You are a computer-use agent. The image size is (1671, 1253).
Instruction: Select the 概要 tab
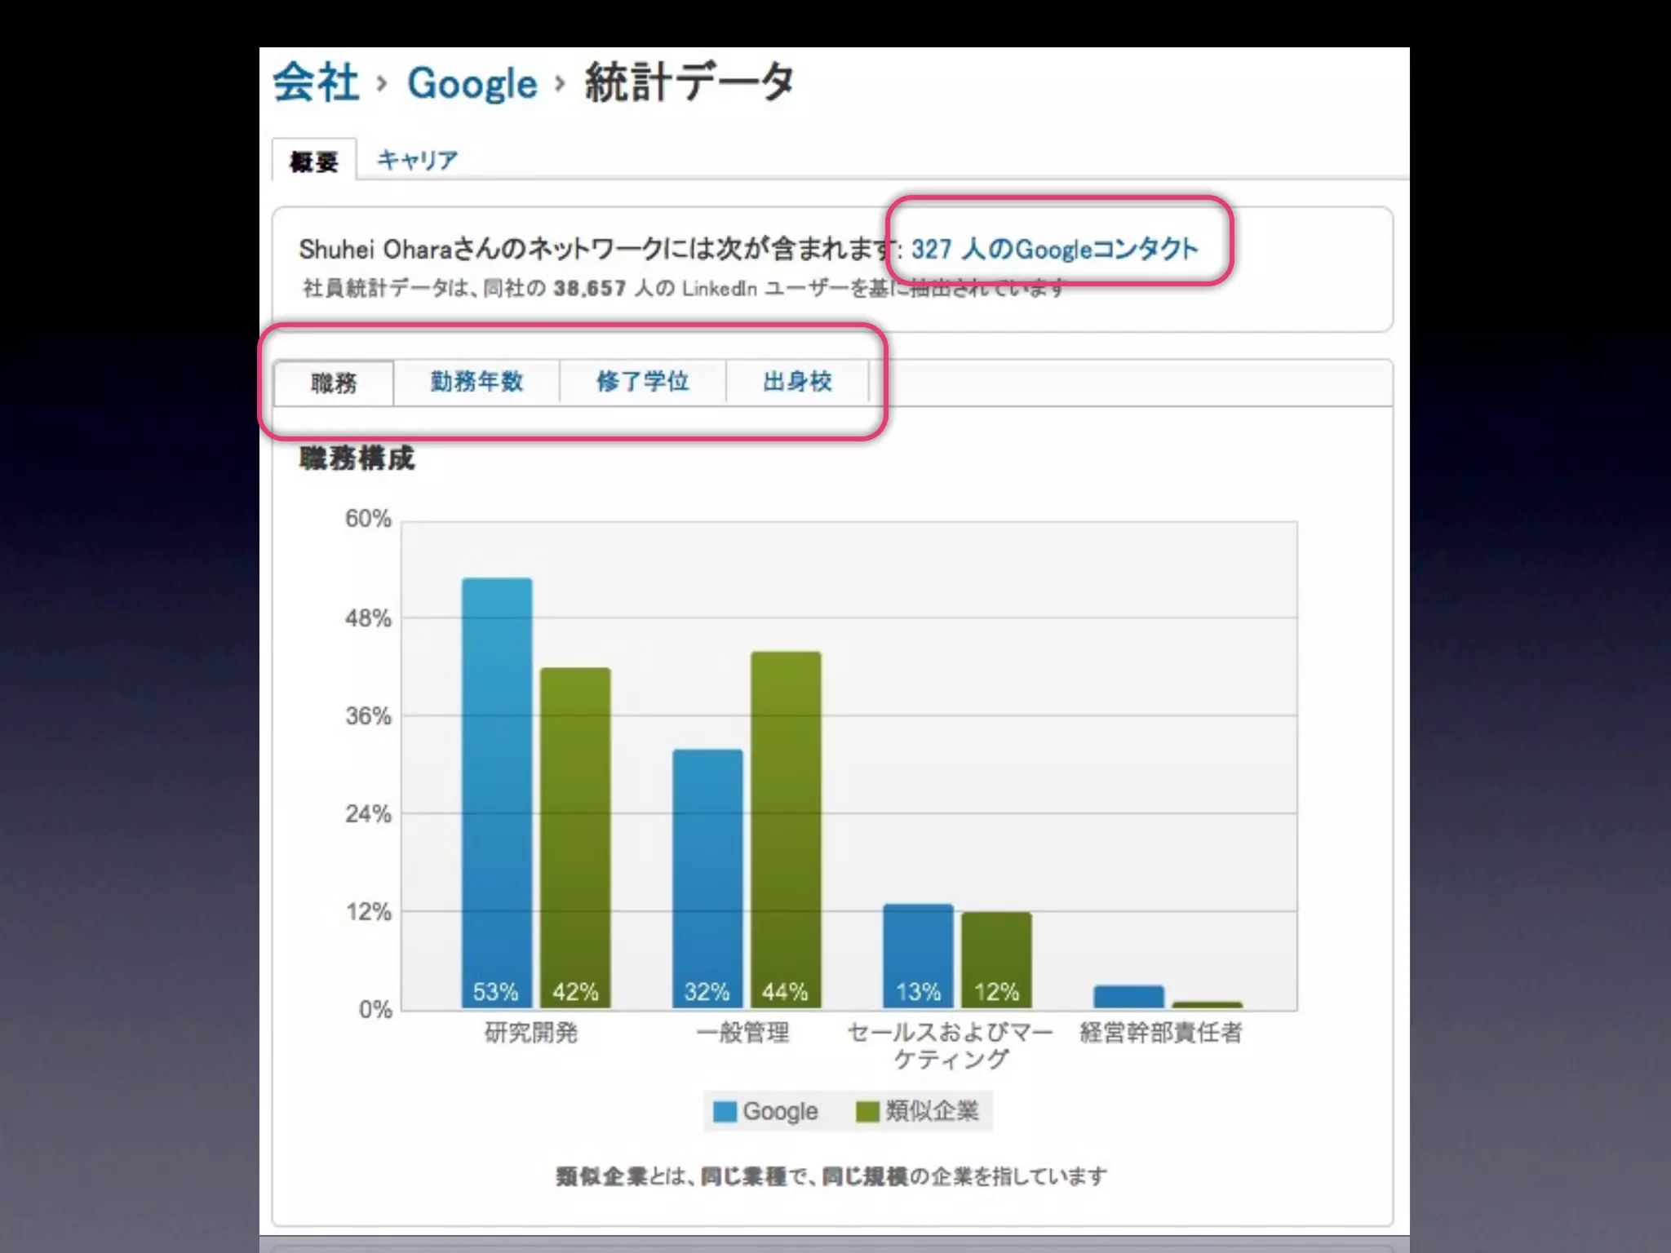[314, 162]
